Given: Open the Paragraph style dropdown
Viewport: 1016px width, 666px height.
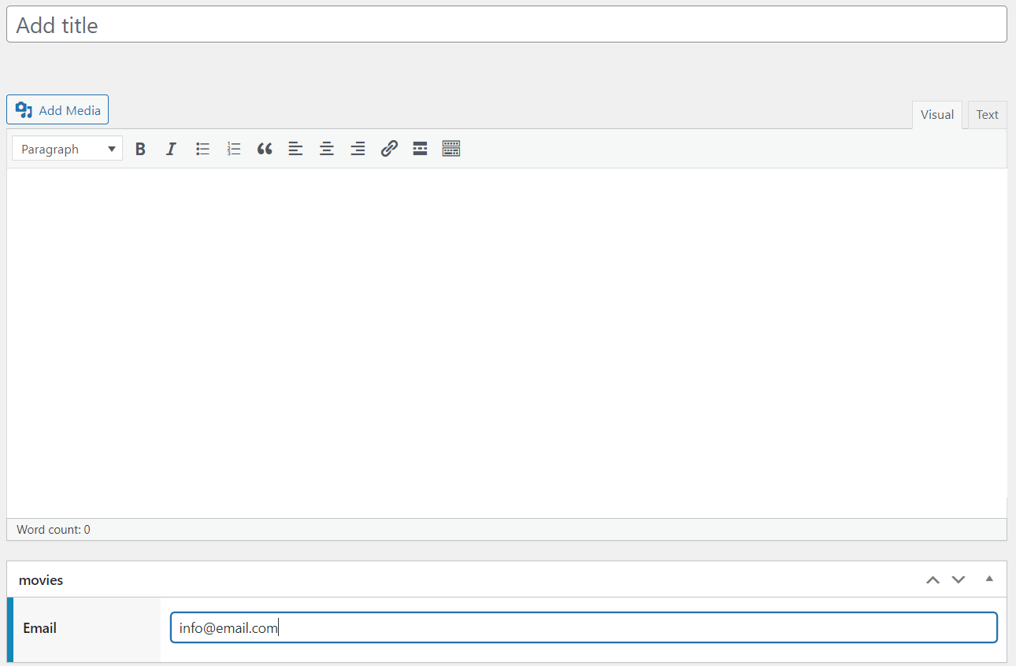Looking at the screenshot, I should click(67, 148).
